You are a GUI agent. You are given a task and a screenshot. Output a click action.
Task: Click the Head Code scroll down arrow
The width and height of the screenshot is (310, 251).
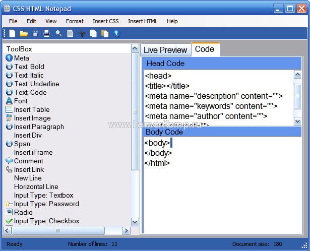pos(297,121)
